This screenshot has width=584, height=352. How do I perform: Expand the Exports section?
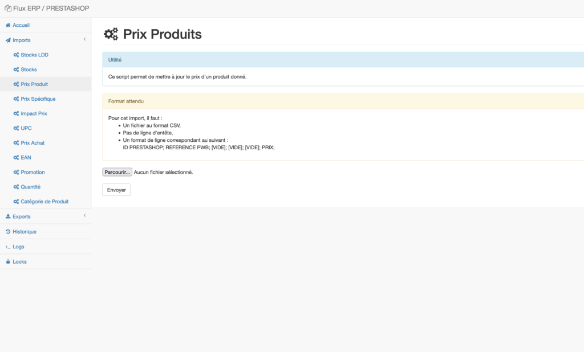click(84, 216)
